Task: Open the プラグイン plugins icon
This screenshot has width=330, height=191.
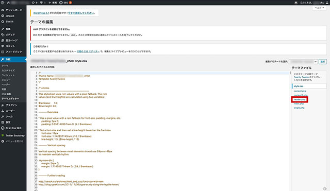Action: (3, 105)
